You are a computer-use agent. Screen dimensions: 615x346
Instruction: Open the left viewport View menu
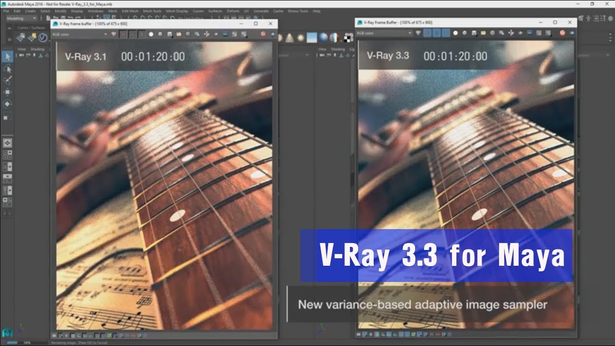(x=22, y=49)
